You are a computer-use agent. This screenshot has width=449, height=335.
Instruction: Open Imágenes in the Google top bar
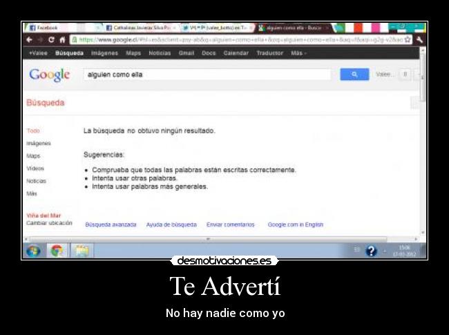coord(104,53)
